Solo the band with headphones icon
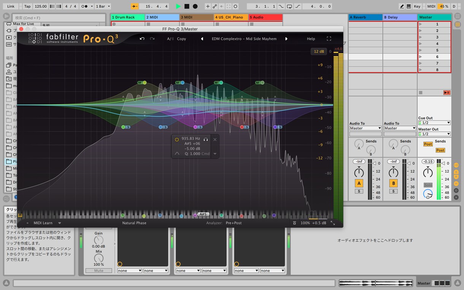 (206, 139)
